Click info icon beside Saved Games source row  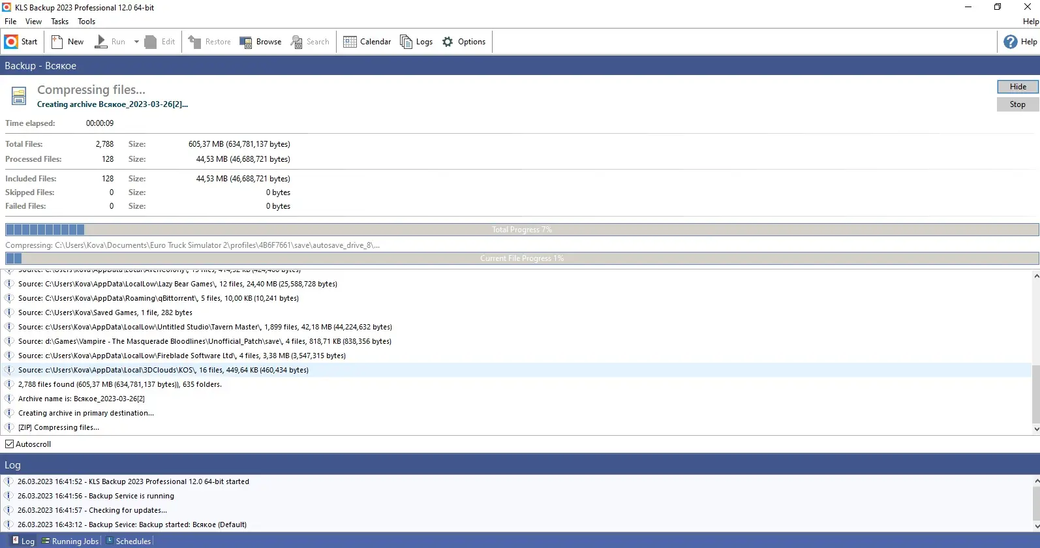click(x=9, y=312)
